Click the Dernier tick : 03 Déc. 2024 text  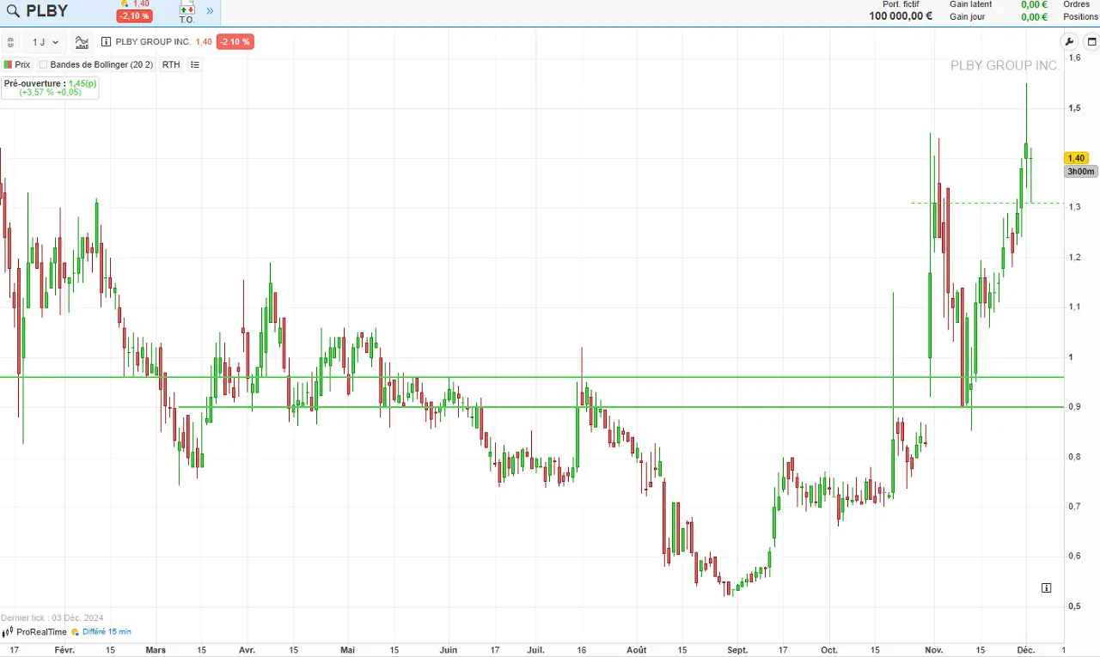point(52,617)
